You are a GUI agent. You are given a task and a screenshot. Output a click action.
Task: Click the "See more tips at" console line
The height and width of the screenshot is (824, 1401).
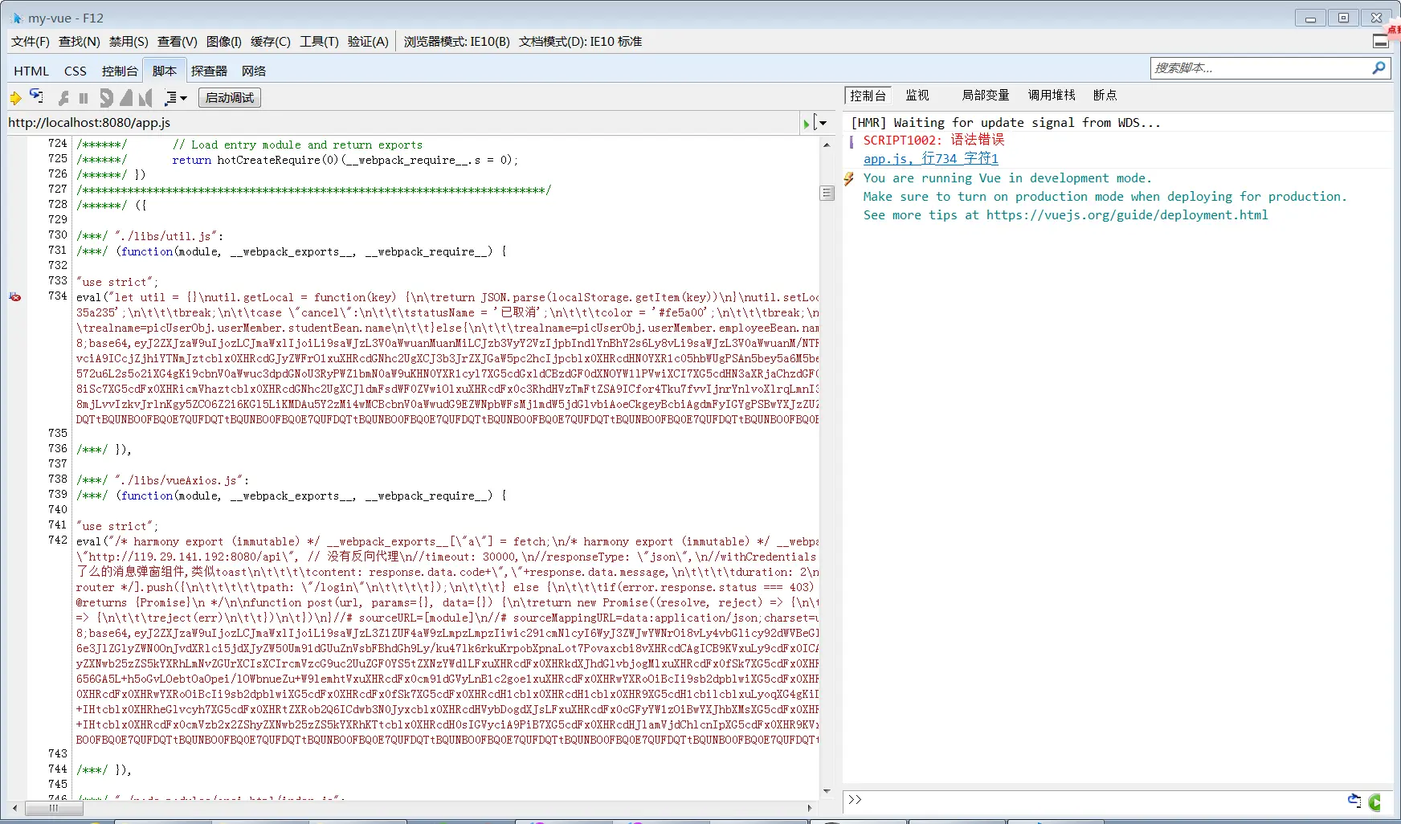[1065, 215]
